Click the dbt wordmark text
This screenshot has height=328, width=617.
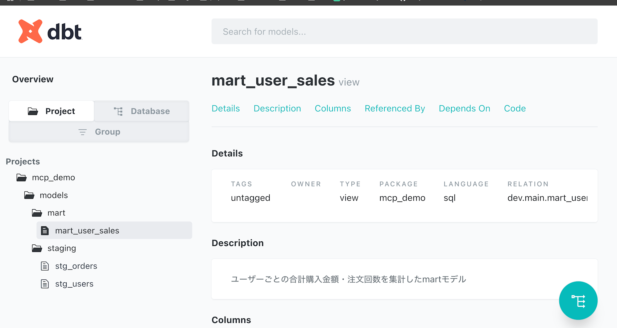(64, 32)
